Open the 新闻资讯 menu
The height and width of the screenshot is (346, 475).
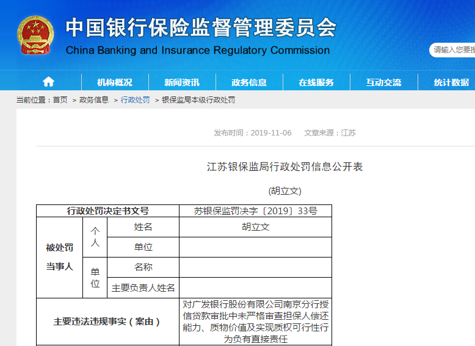coord(182,82)
